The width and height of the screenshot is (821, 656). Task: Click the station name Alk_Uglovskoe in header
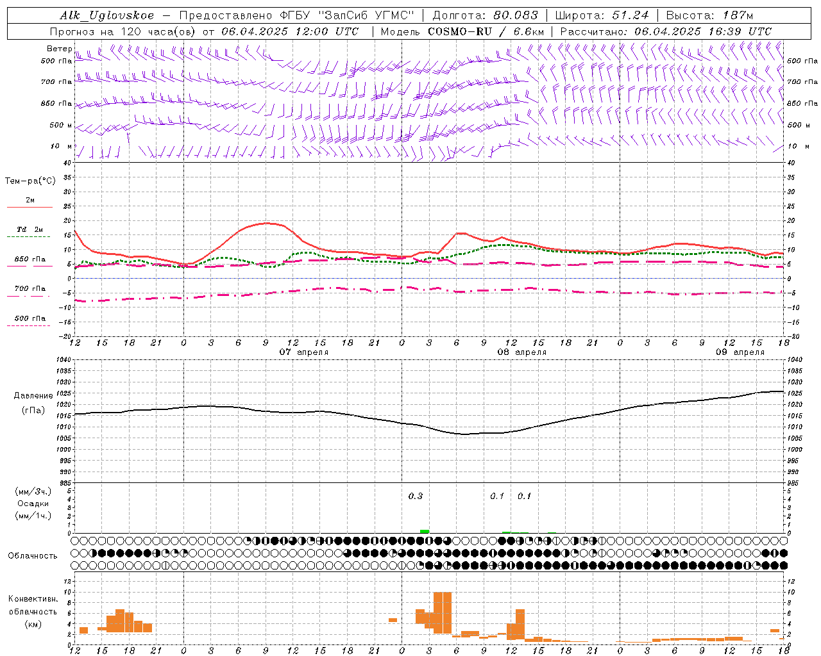coord(107,15)
